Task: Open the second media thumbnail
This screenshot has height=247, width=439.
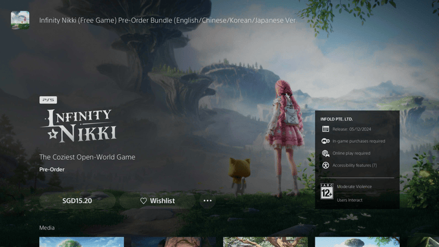Action: (174, 242)
